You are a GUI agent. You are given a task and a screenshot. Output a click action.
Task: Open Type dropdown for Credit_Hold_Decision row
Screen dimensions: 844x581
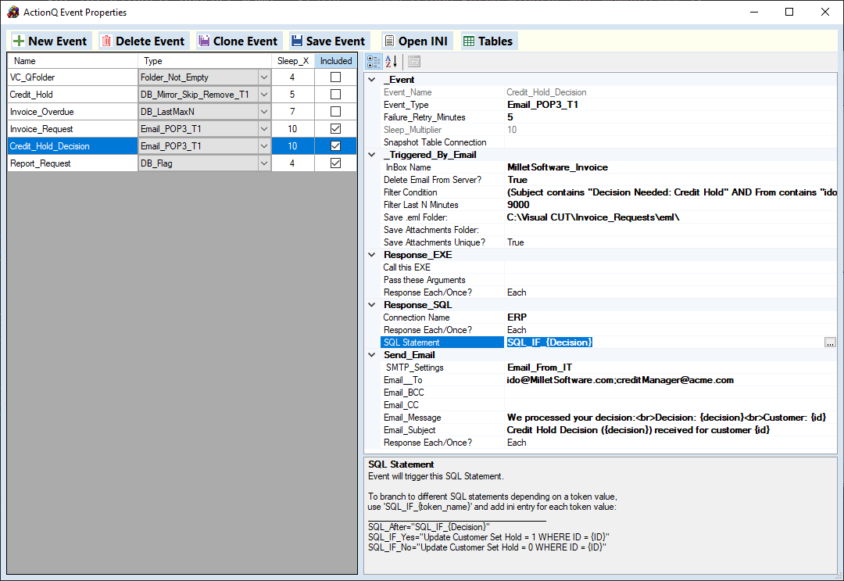[x=264, y=146]
